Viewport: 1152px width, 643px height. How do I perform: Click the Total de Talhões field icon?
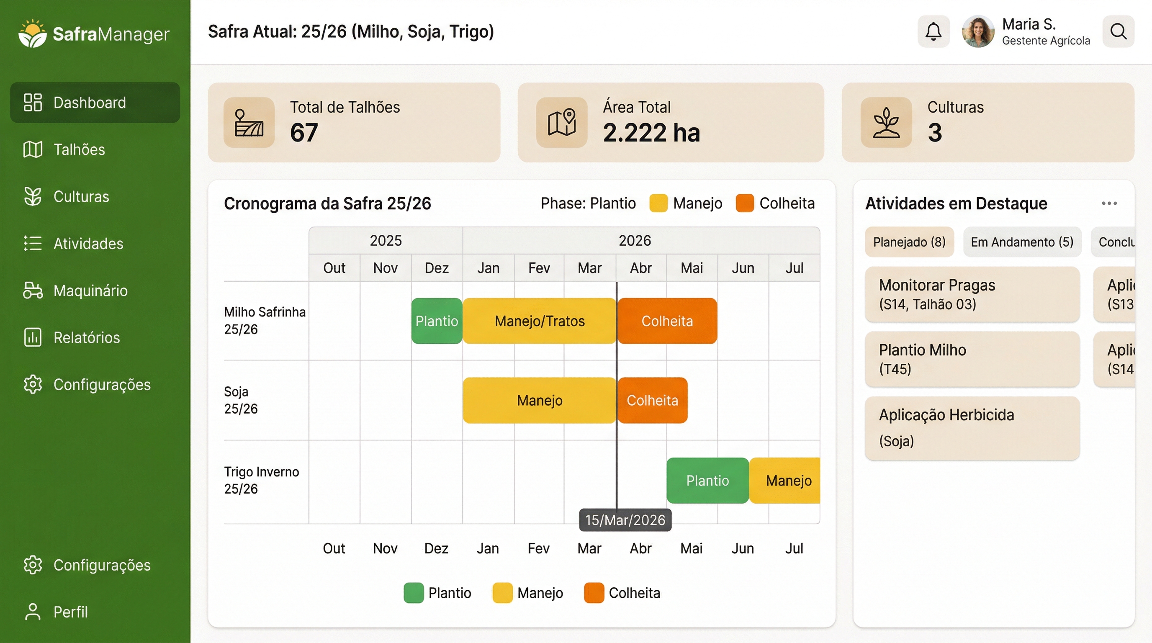tap(249, 123)
